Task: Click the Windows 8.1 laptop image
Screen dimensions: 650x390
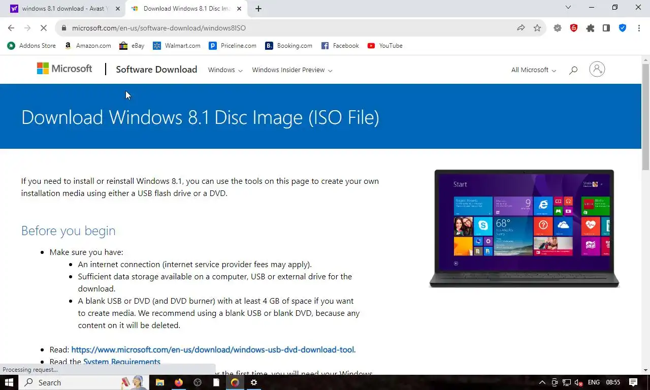Action: [524, 229]
